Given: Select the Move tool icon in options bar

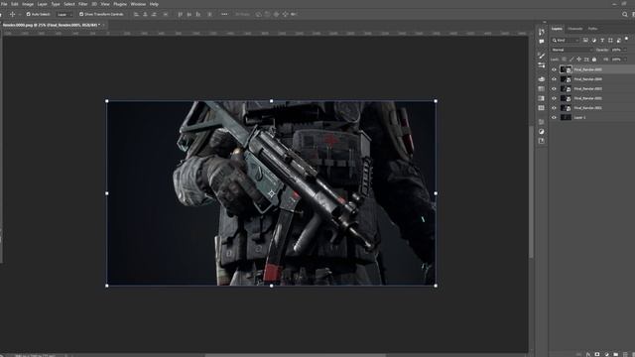Looking at the screenshot, I should [x=13, y=14].
